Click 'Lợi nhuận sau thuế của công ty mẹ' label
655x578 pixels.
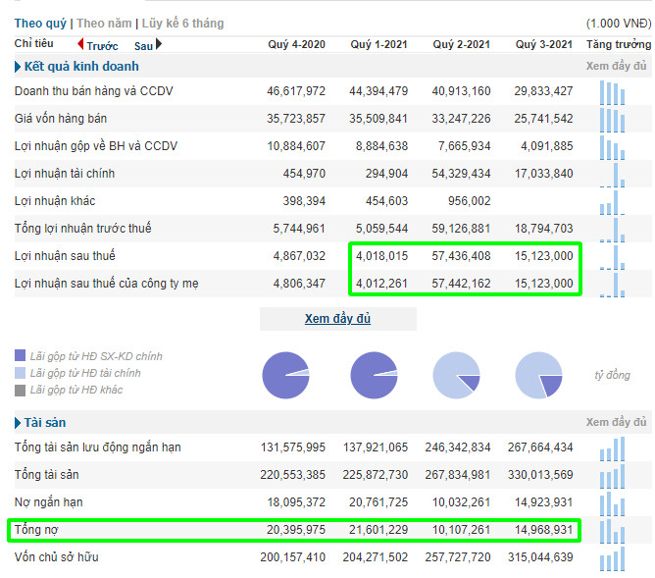point(107,284)
